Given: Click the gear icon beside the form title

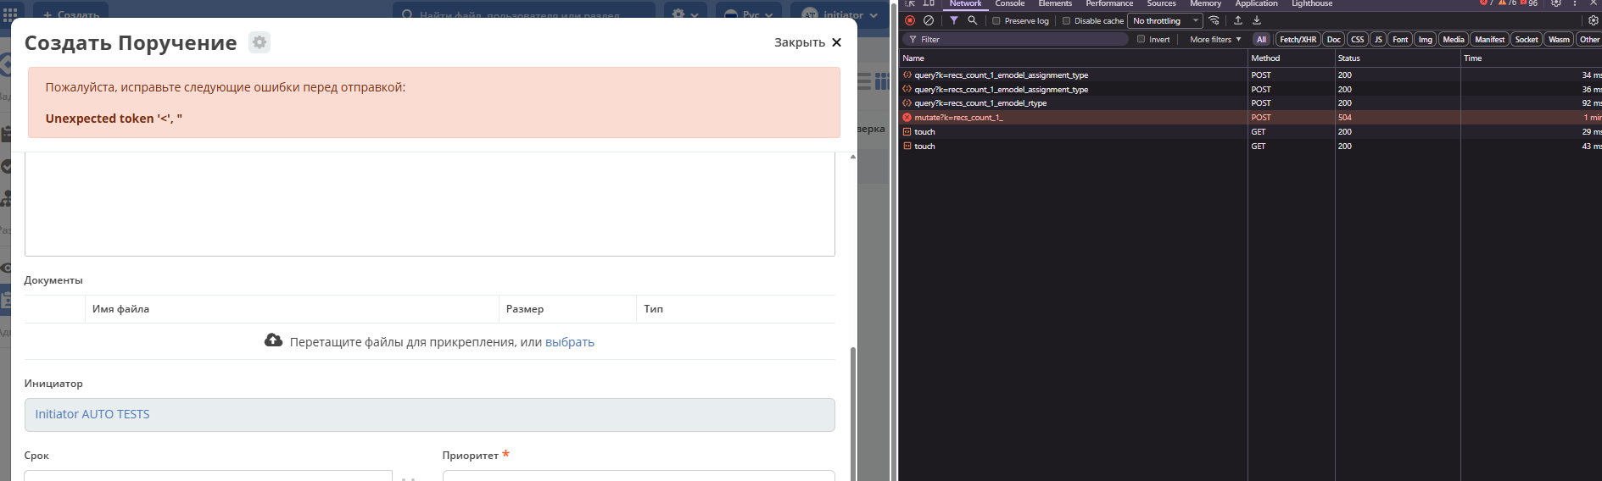Looking at the screenshot, I should tap(260, 42).
